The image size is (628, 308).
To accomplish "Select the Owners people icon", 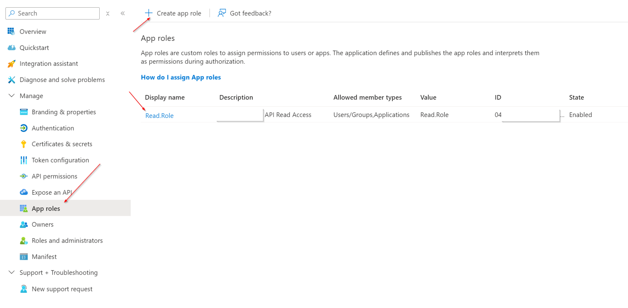I will [24, 224].
